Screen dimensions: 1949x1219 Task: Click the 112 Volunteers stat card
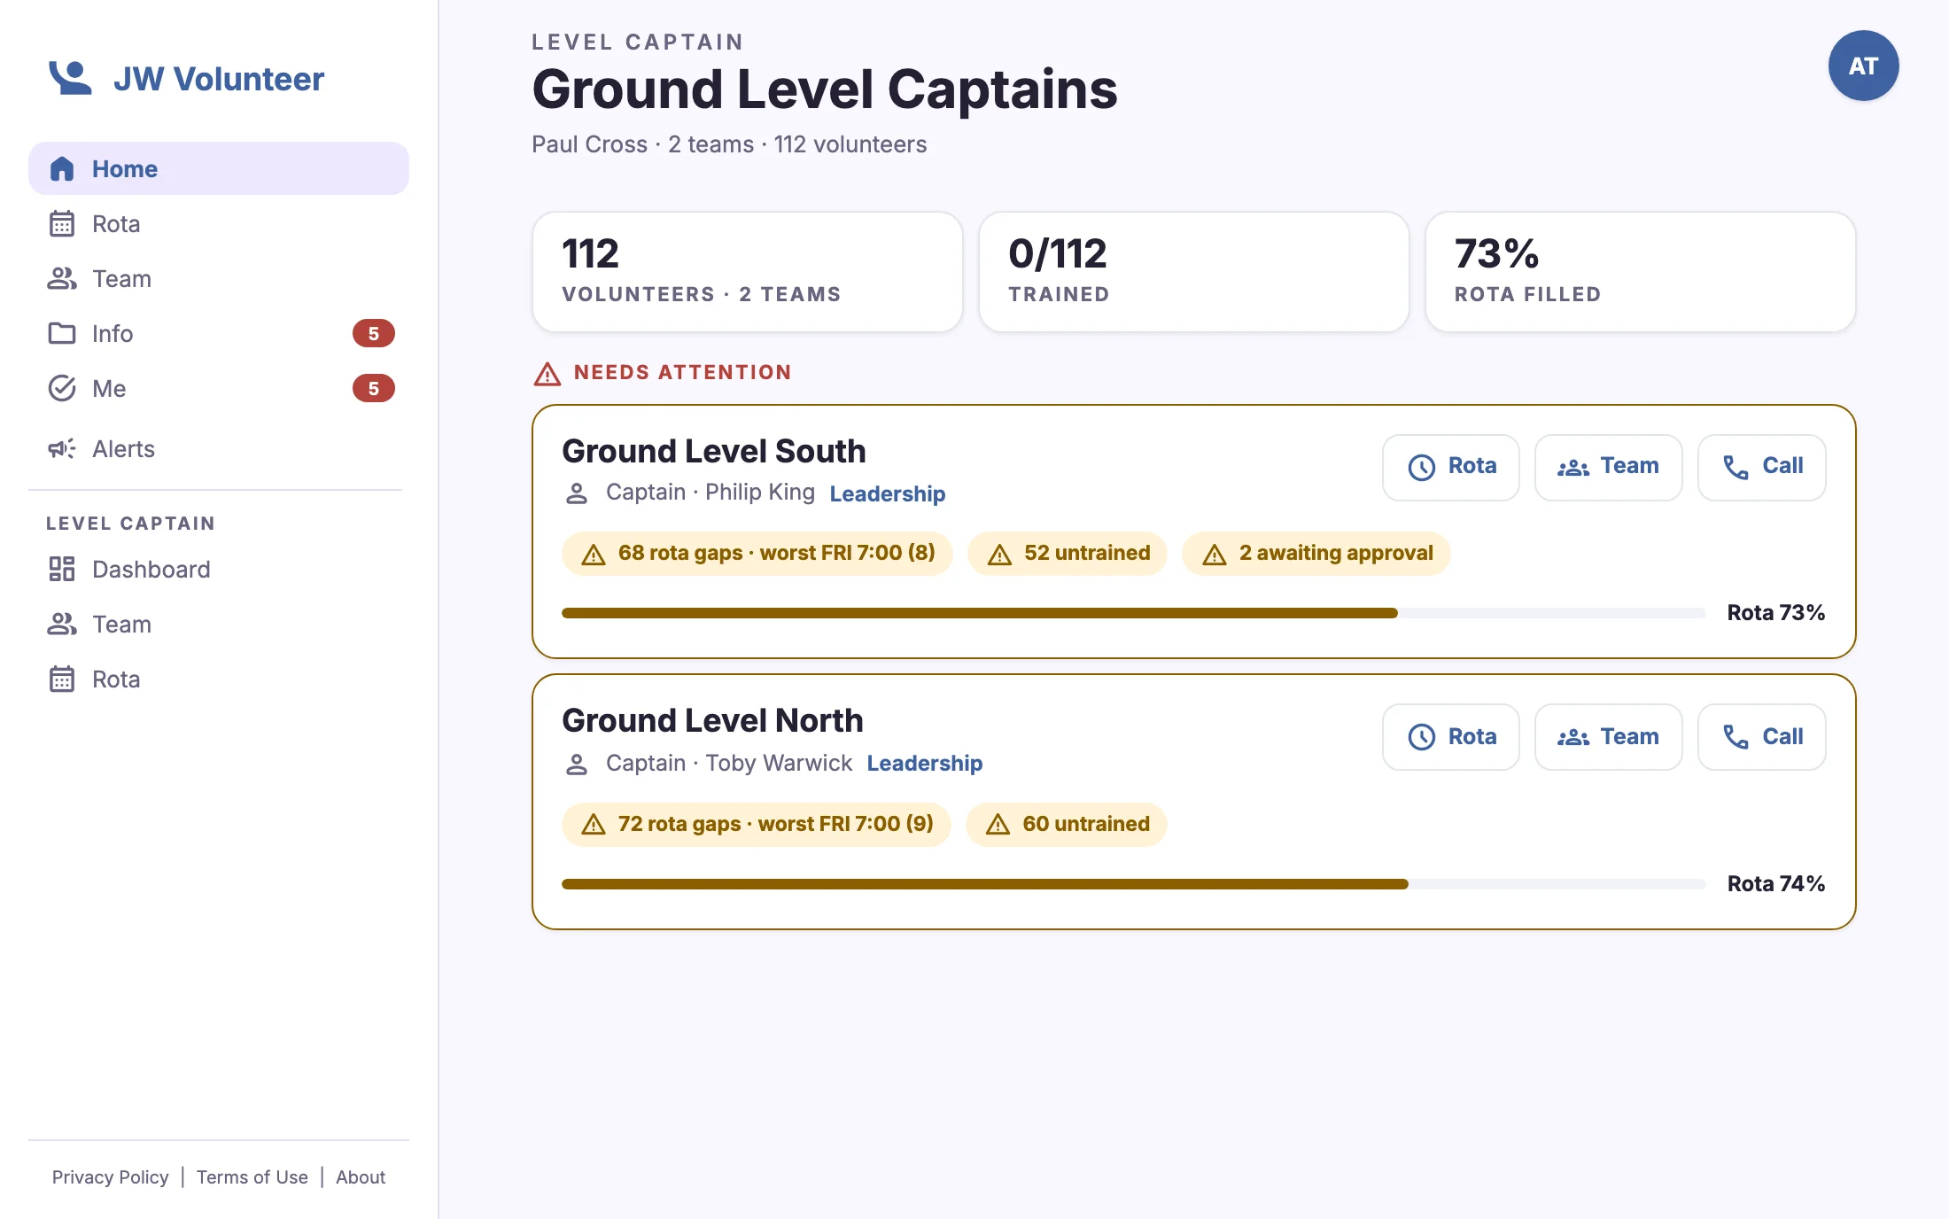coord(748,272)
